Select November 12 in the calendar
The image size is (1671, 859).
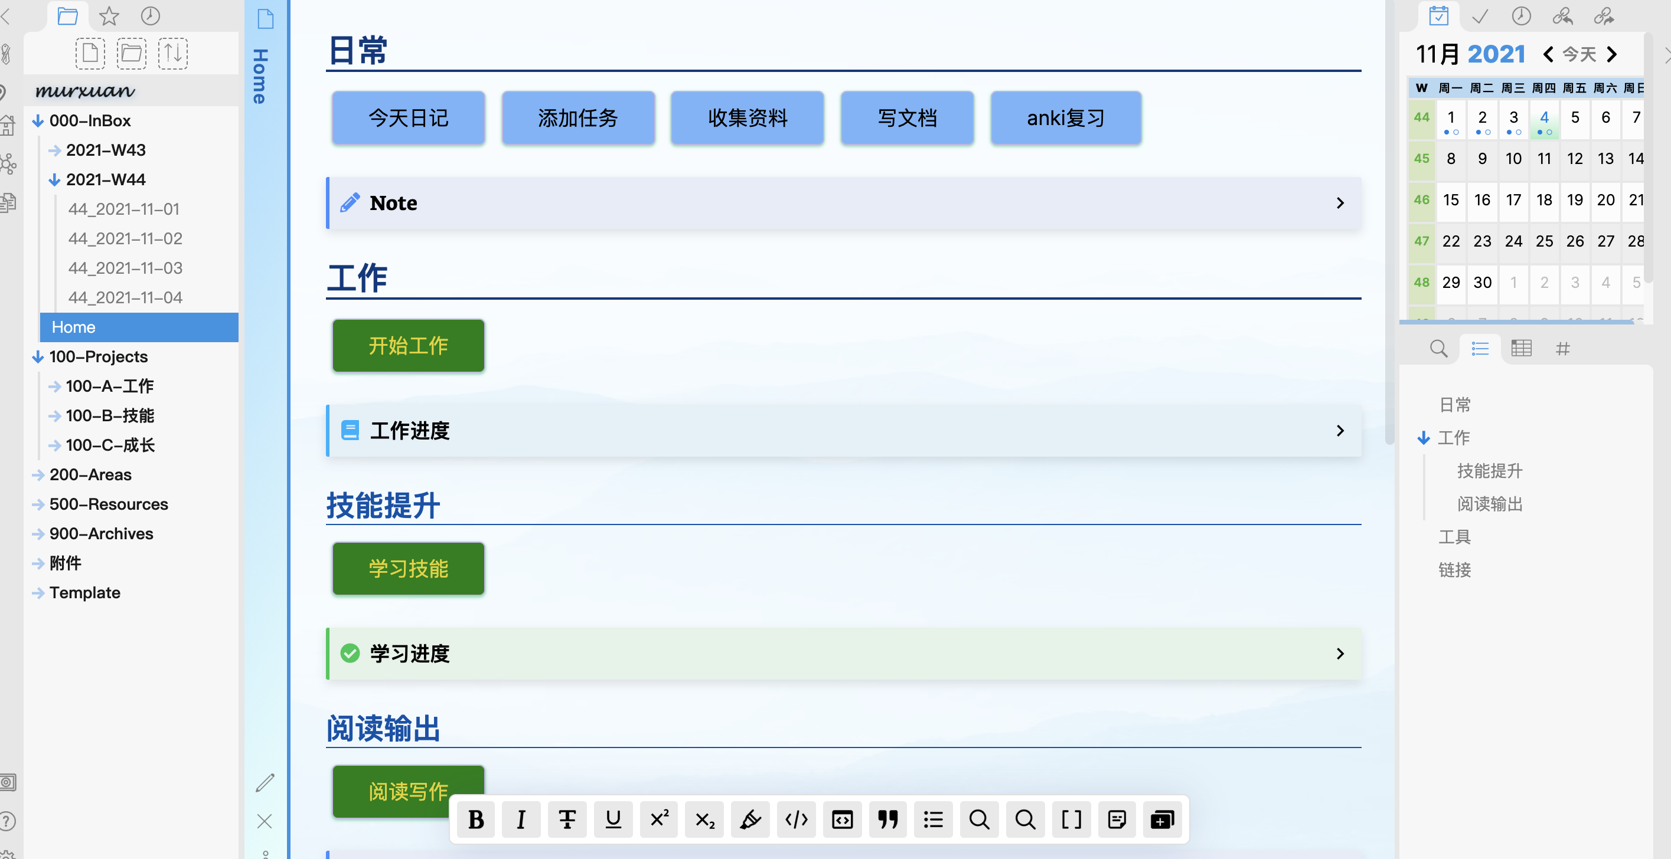pyautogui.click(x=1574, y=158)
